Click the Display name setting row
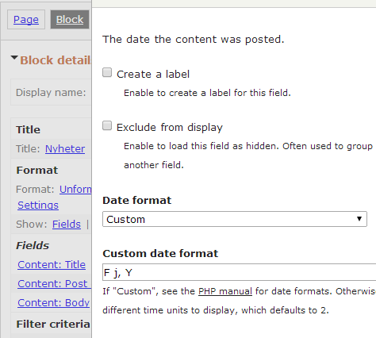376x338 pixels. [51, 92]
